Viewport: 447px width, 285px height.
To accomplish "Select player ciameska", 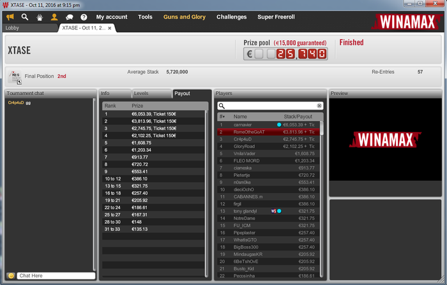I will (268, 168).
